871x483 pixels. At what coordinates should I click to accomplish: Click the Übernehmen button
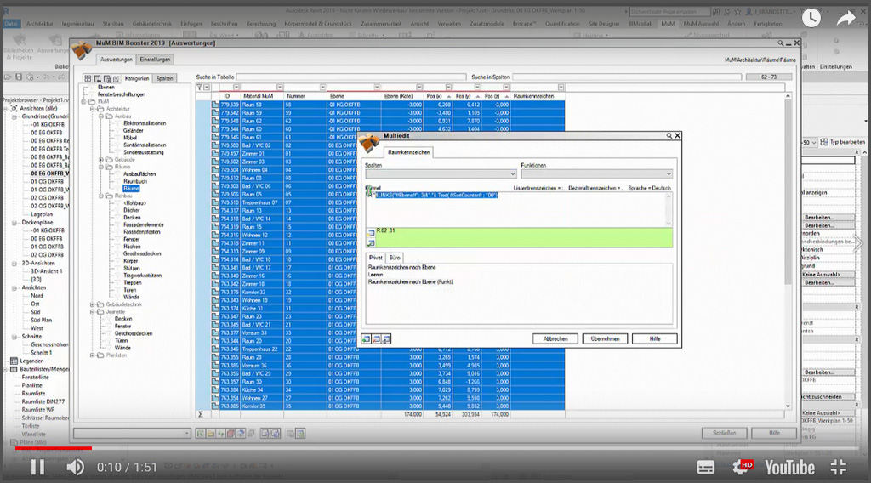(x=606, y=338)
